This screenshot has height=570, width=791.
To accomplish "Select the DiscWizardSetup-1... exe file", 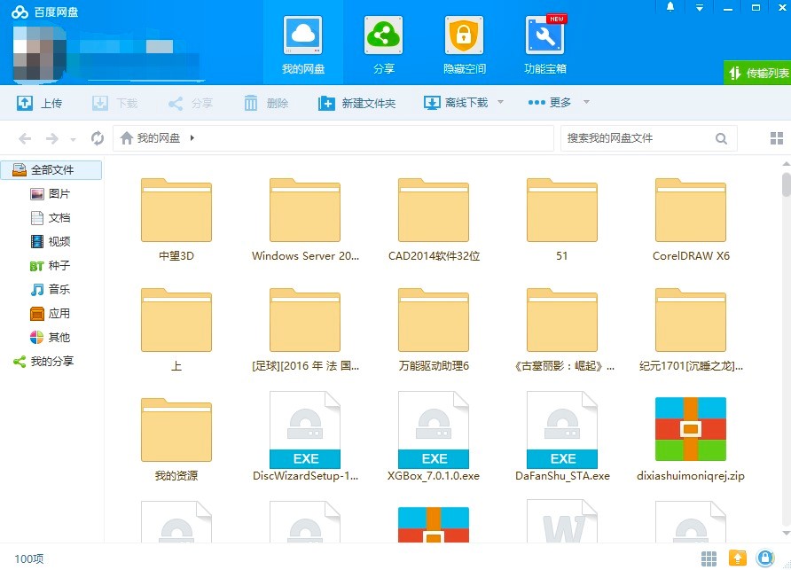I will [x=305, y=436].
